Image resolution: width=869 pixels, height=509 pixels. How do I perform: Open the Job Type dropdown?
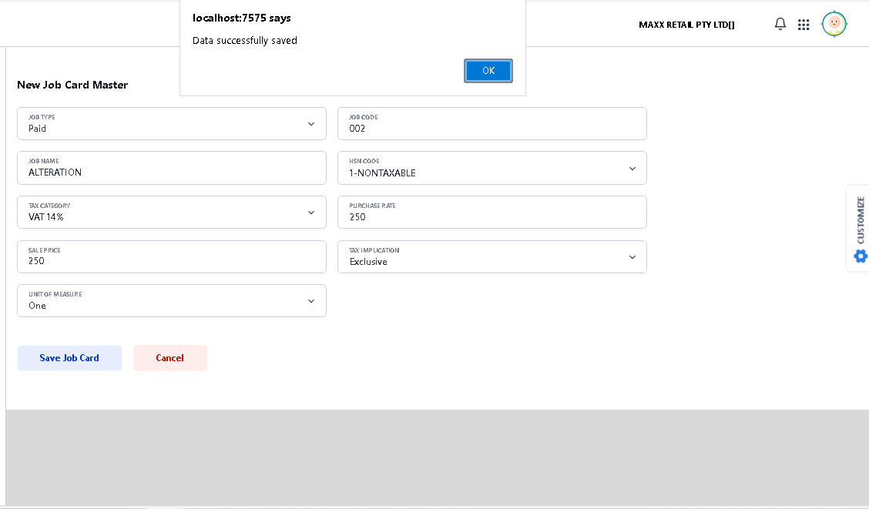point(171,124)
